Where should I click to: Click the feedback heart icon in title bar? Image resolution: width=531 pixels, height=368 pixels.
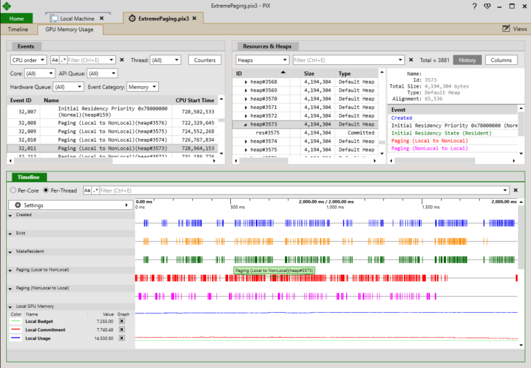(x=487, y=6)
